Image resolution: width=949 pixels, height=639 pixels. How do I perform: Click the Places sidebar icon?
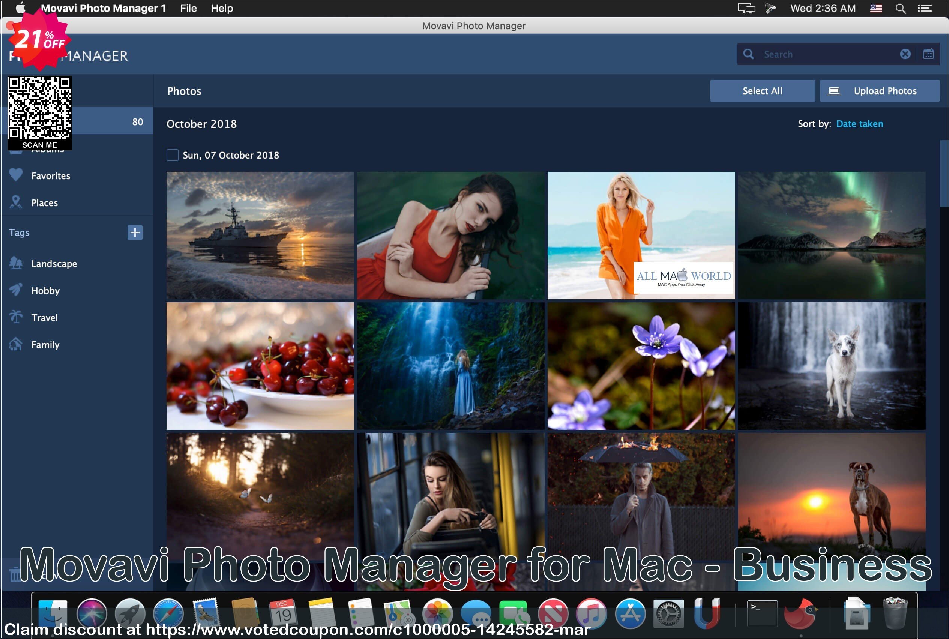pos(18,202)
